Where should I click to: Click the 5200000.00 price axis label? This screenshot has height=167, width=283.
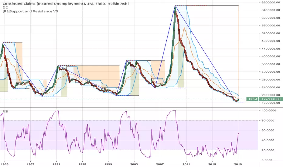click(x=271, y=33)
